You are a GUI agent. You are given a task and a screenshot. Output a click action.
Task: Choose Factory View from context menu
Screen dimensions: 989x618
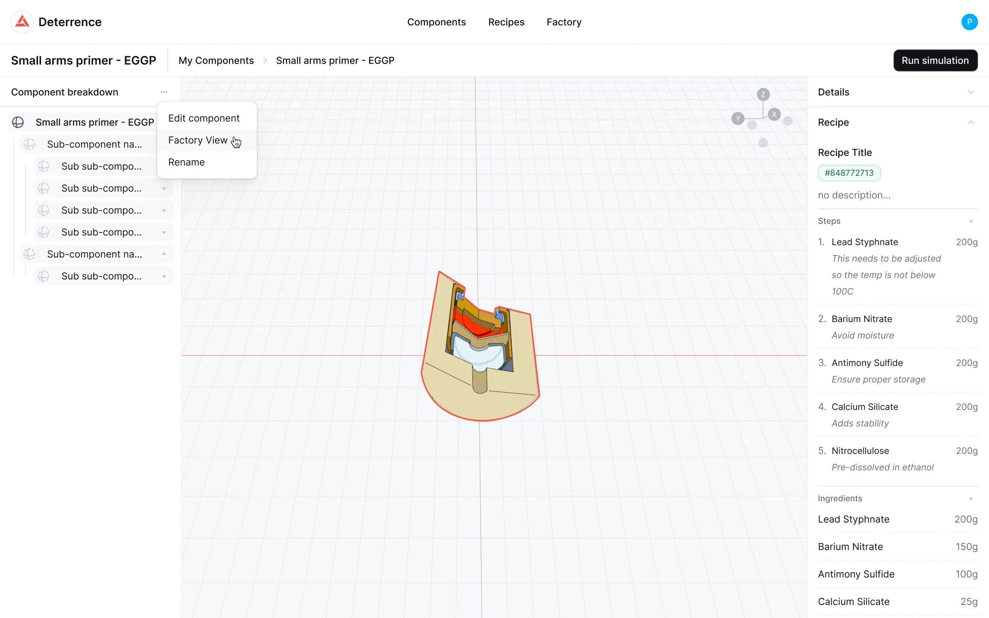coord(198,140)
